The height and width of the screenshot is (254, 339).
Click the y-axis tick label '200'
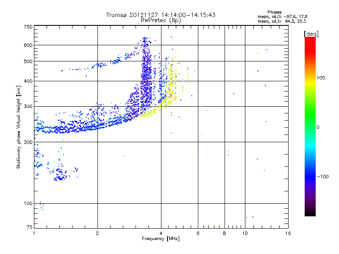[x=28, y=142]
